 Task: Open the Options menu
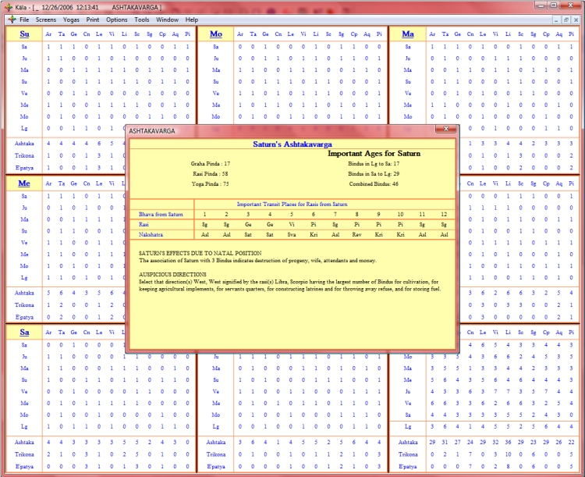click(x=117, y=20)
